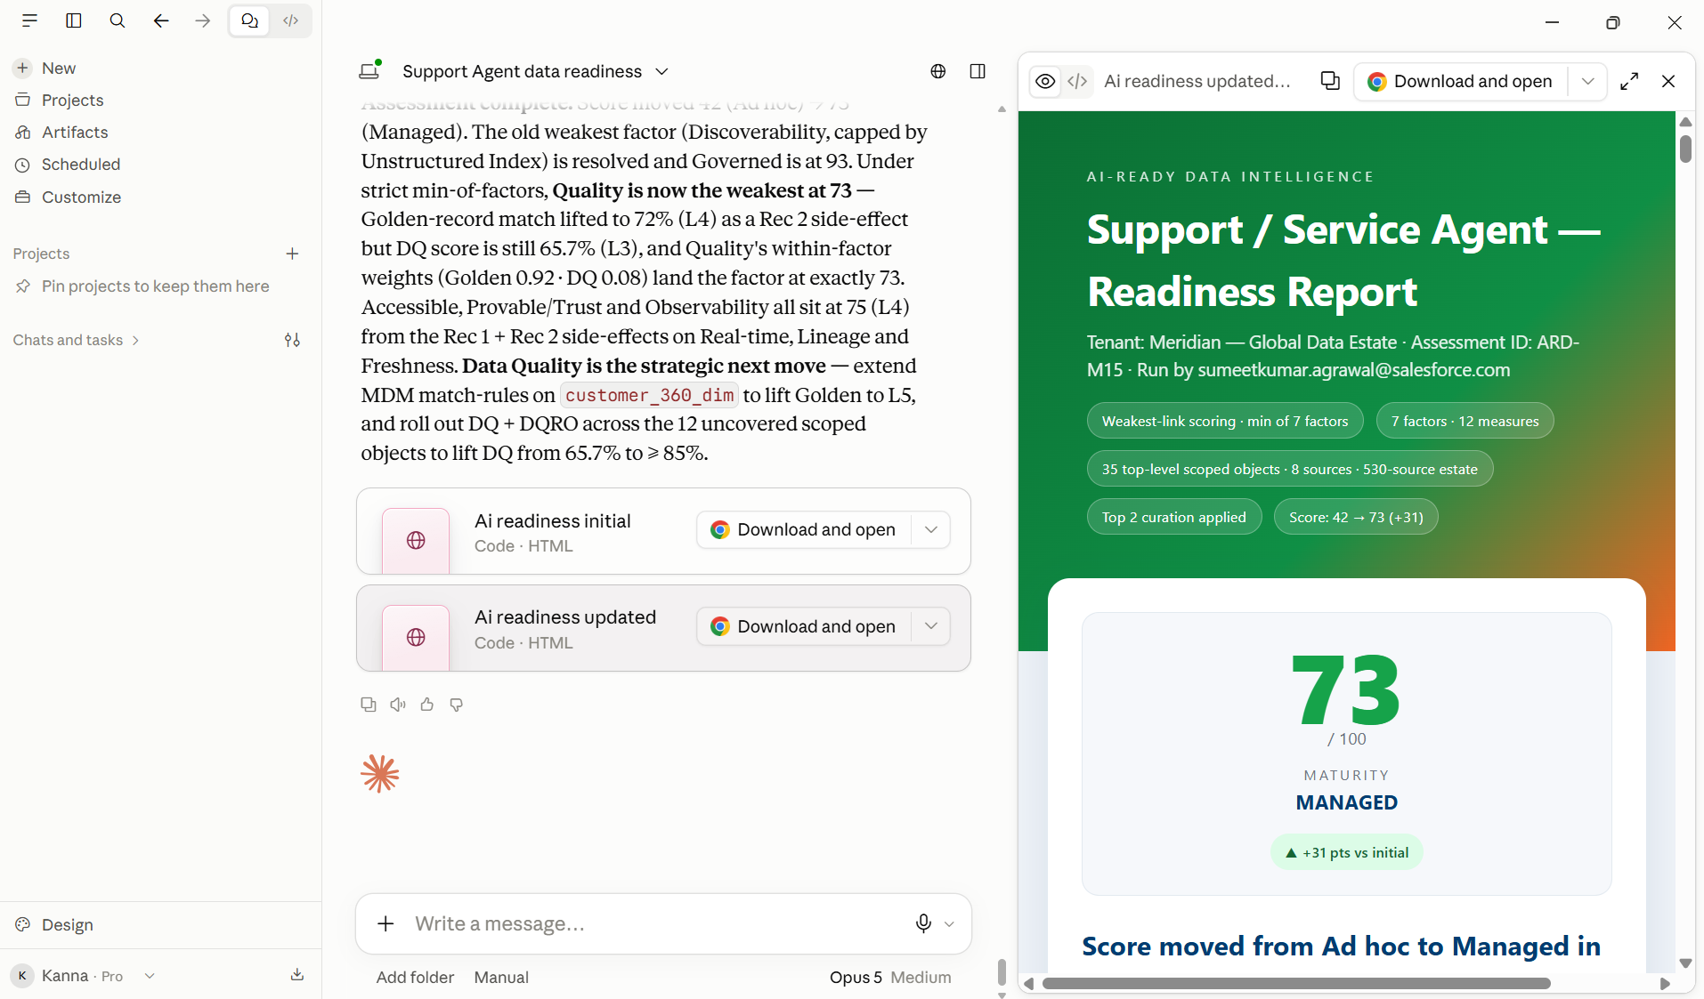The image size is (1704, 999).
Task: Click the Weakest-link scoring pill
Action: [1225, 421]
